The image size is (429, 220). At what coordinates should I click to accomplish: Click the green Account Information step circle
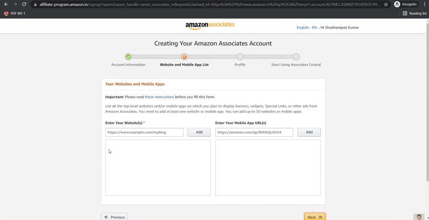pyautogui.click(x=128, y=57)
